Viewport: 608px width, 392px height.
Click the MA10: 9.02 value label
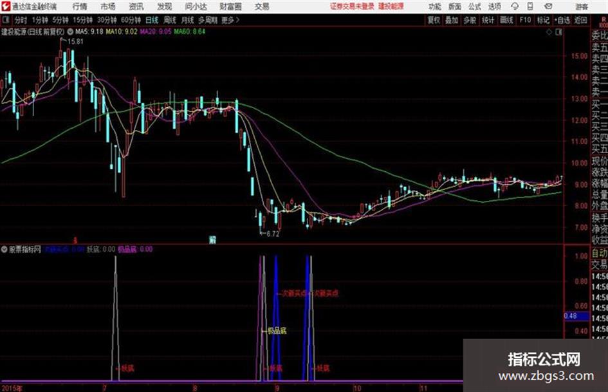pos(122,32)
